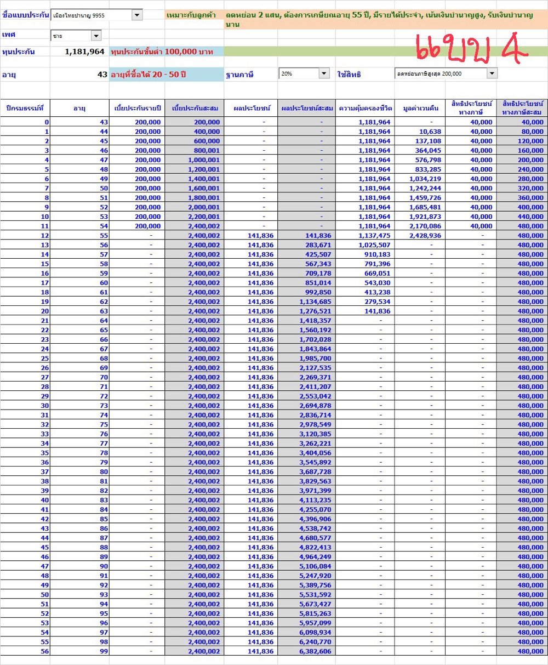The width and height of the screenshot is (548, 665).
Task: Click the 'เบี้ยประกันรายปี' column header
Action: point(137,108)
